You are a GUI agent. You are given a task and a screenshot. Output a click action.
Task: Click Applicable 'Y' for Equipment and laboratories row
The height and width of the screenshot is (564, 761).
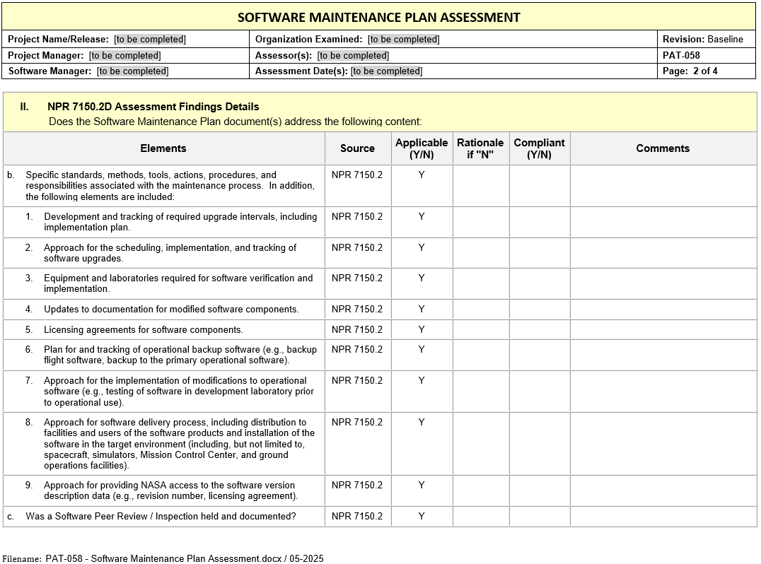tap(422, 278)
